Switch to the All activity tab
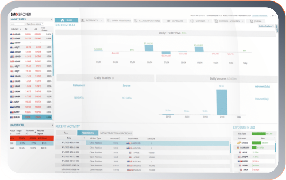The height and width of the screenshot is (180, 286). pyautogui.click(x=66, y=133)
